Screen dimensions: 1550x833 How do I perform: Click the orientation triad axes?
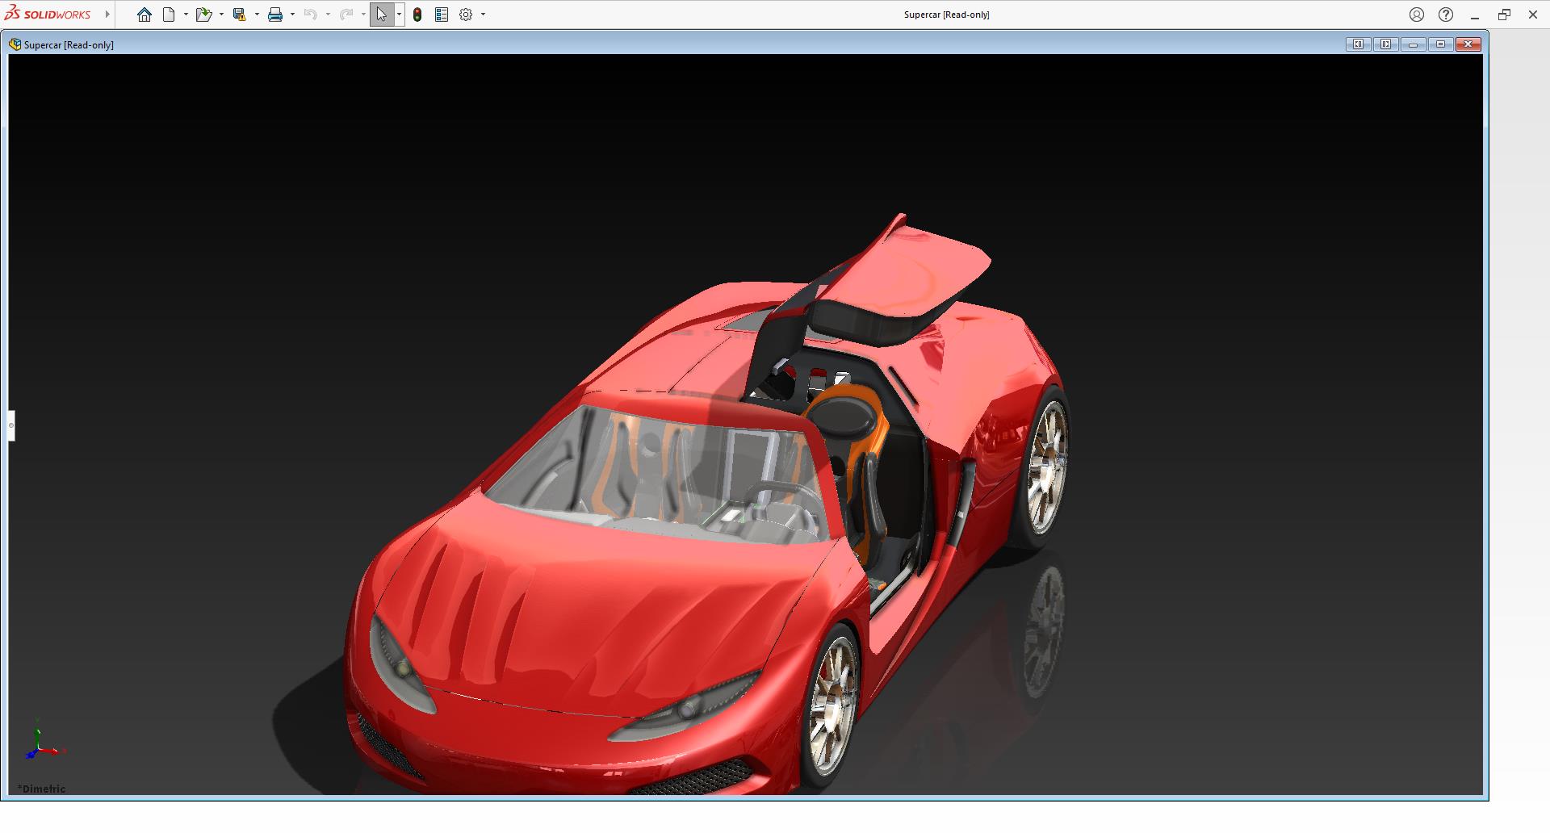coord(40,743)
